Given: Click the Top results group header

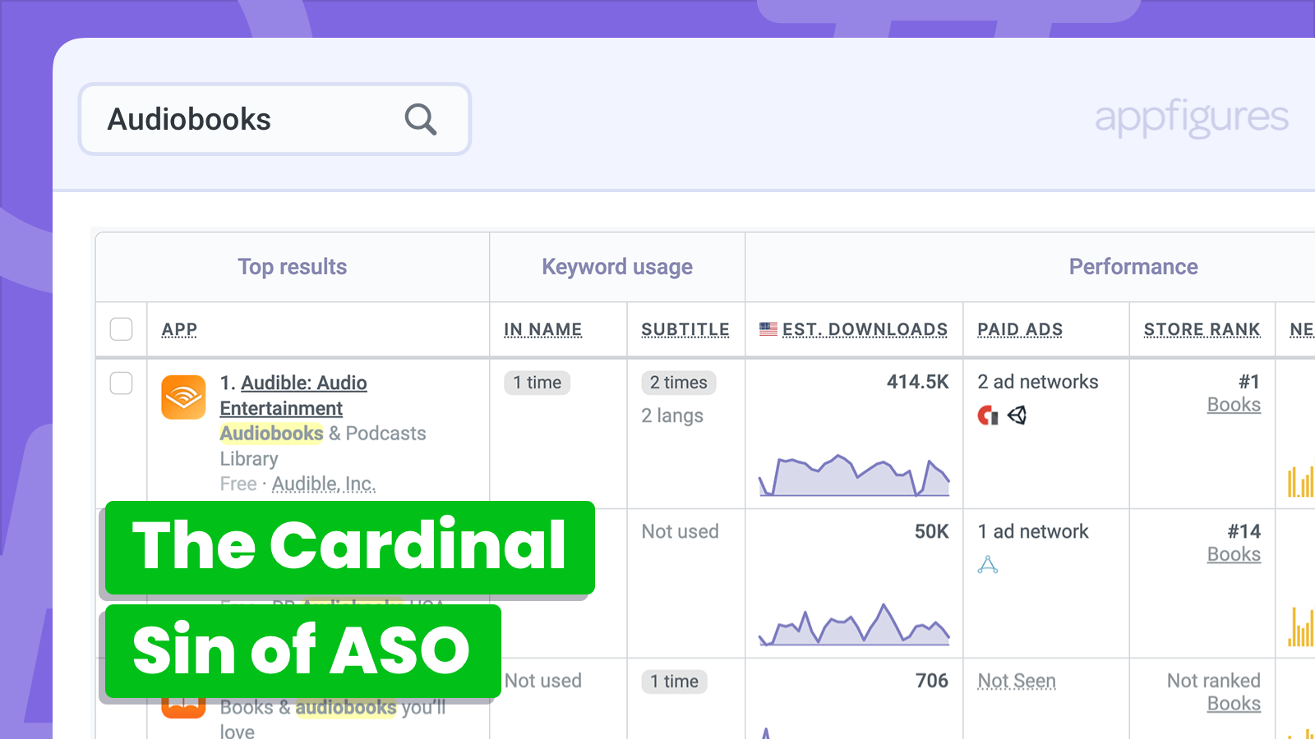Looking at the screenshot, I should (293, 267).
